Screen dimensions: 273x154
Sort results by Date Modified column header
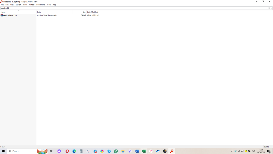point(97,12)
